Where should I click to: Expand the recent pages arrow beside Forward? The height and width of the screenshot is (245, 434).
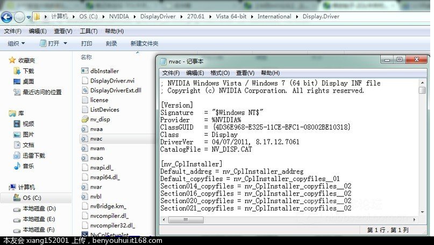click(x=29, y=17)
